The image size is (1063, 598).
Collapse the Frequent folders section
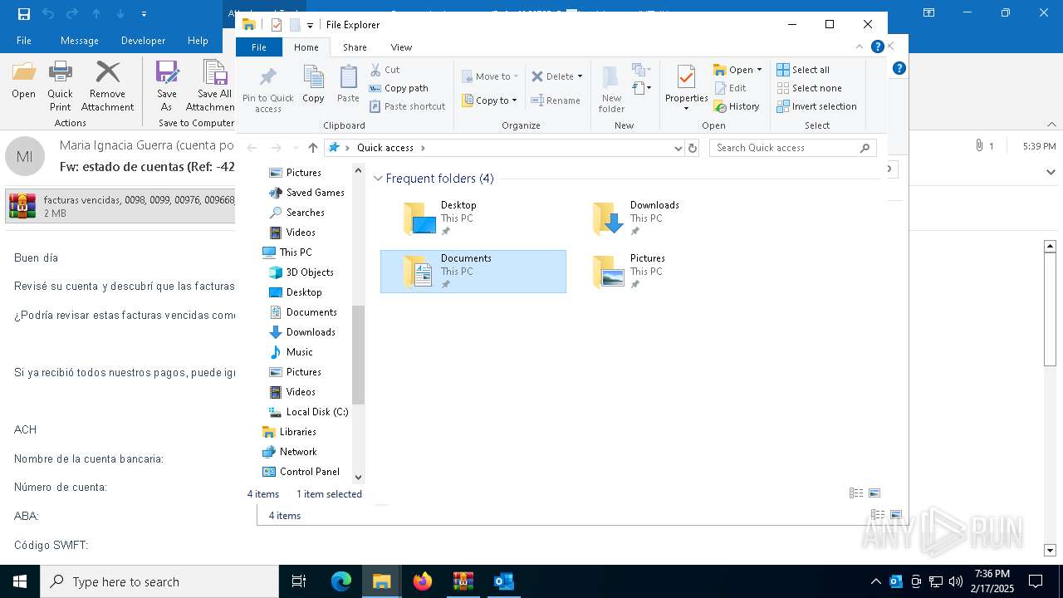378,179
